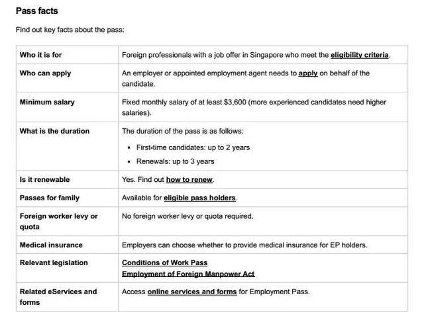Screen dimensions: 424x318
Task: Select the 'Who can apply' row label
Action: click(45, 73)
